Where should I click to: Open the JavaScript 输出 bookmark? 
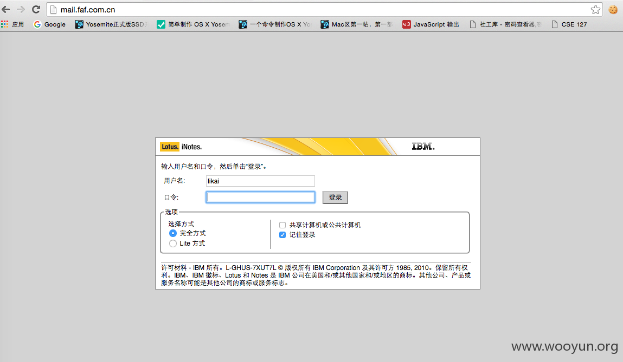[x=431, y=24]
